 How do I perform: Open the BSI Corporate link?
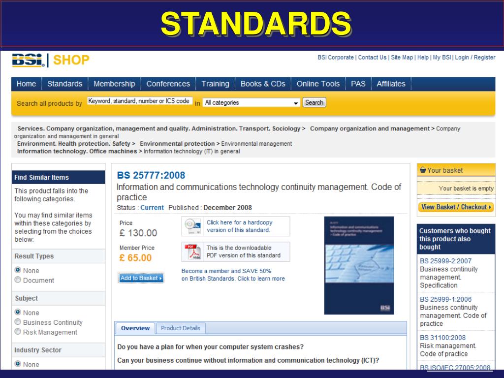pyautogui.click(x=336, y=57)
